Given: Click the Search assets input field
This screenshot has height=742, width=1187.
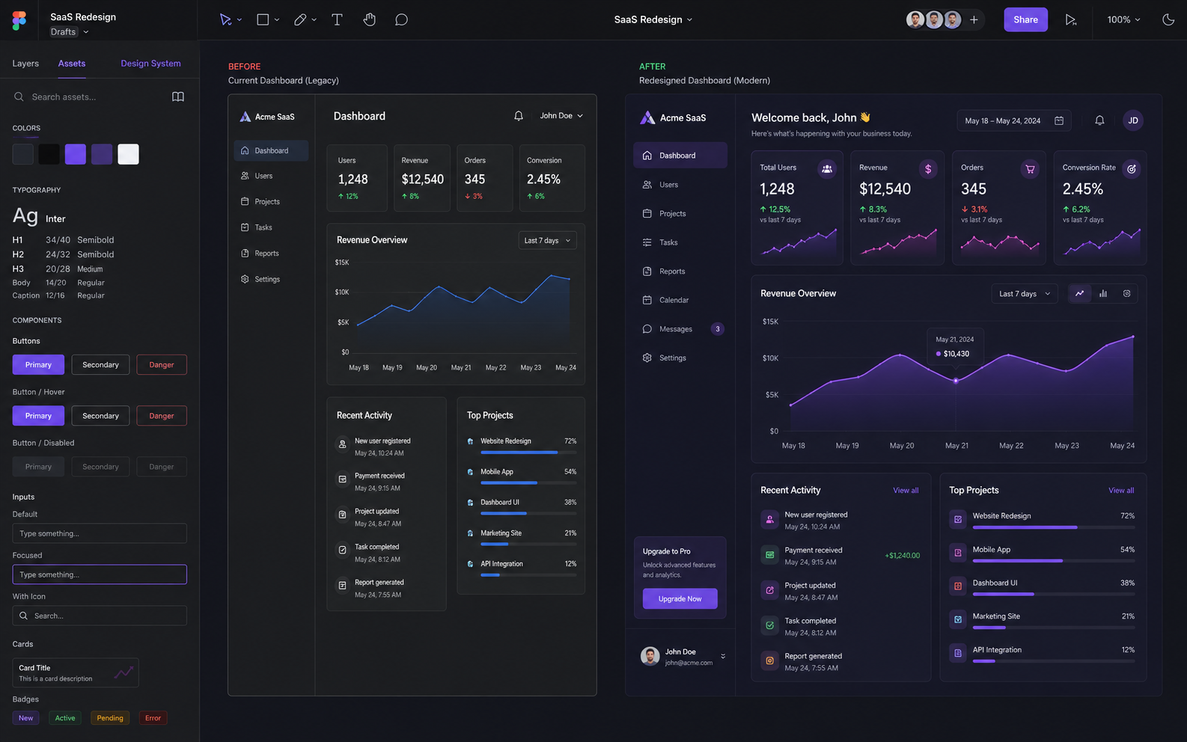Looking at the screenshot, I should (x=90, y=96).
